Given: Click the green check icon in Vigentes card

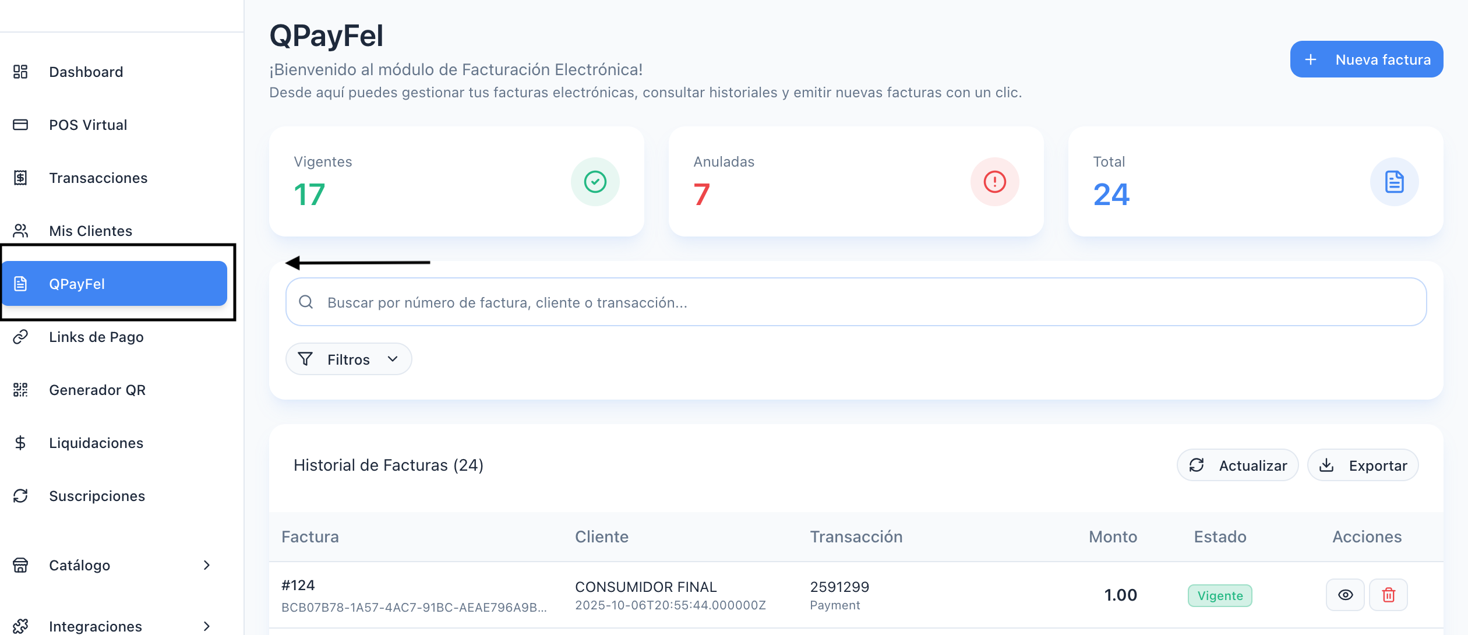Looking at the screenshot, I should 595,182.
